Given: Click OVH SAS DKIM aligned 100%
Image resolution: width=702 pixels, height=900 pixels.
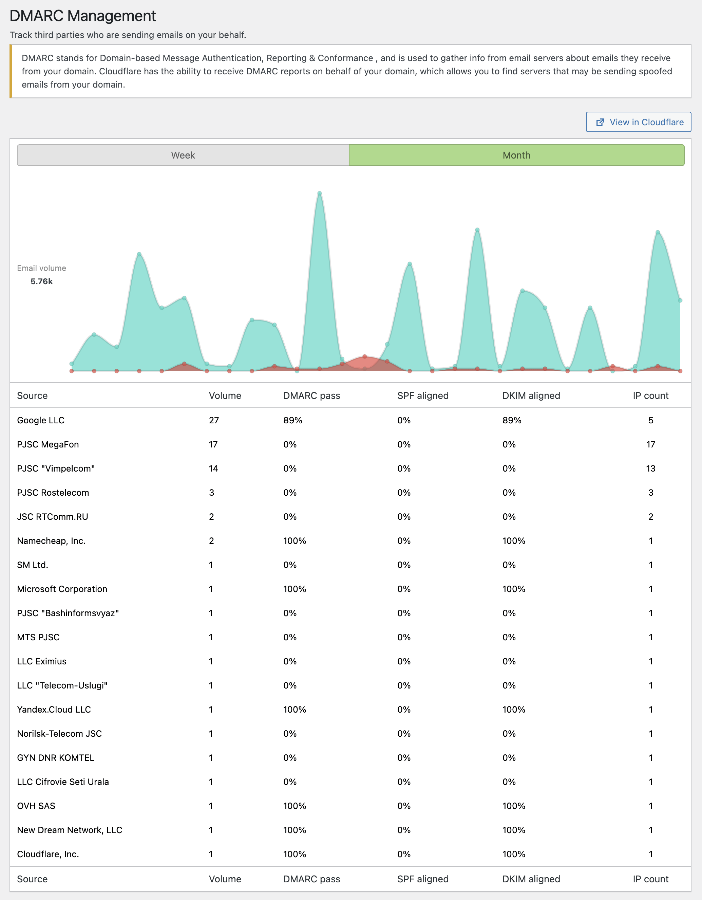Looking at the screenshot, I should (x=514, y=806).
